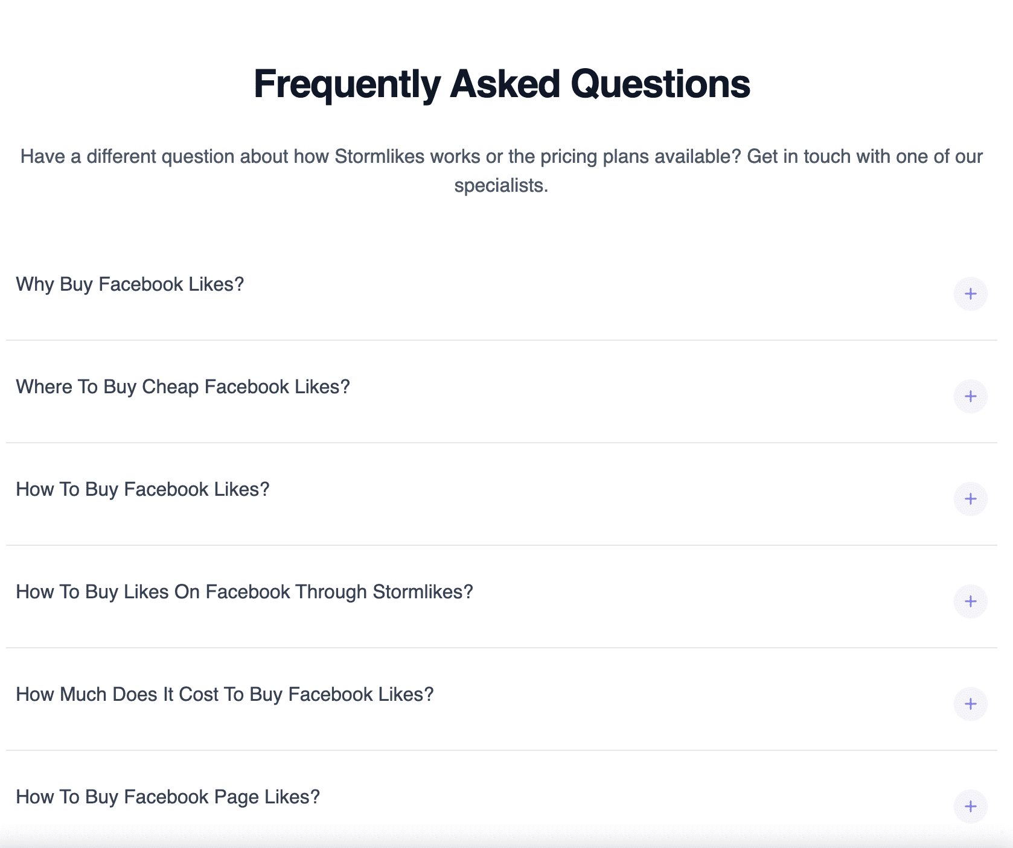
Task: Click the introductory text mentioning Stormlikes specialists
Action: pyautogui.click(x=501, y=171)
